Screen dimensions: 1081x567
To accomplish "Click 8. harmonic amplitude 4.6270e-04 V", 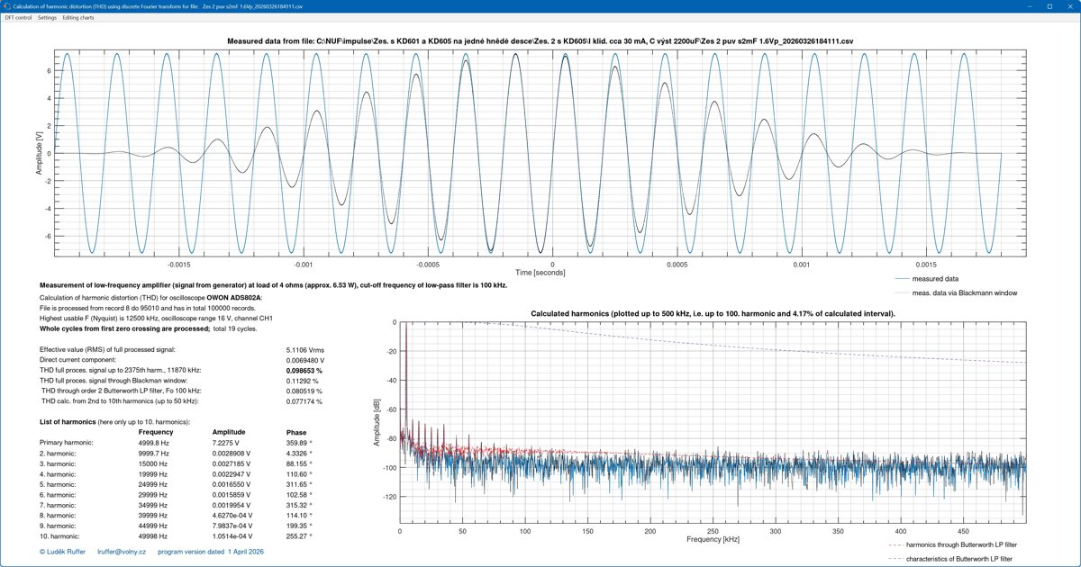I will 234,516.
